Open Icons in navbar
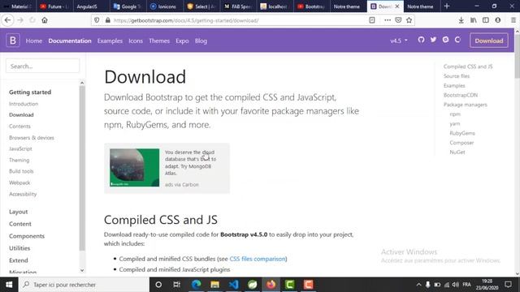This screenshot has width=520, height=292. [136, 41]
